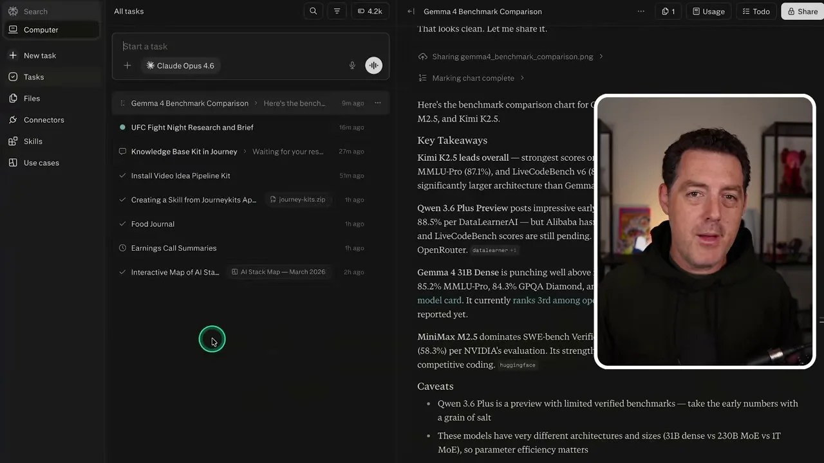Click the 4.2k credits badge

(x=370, y=11)
